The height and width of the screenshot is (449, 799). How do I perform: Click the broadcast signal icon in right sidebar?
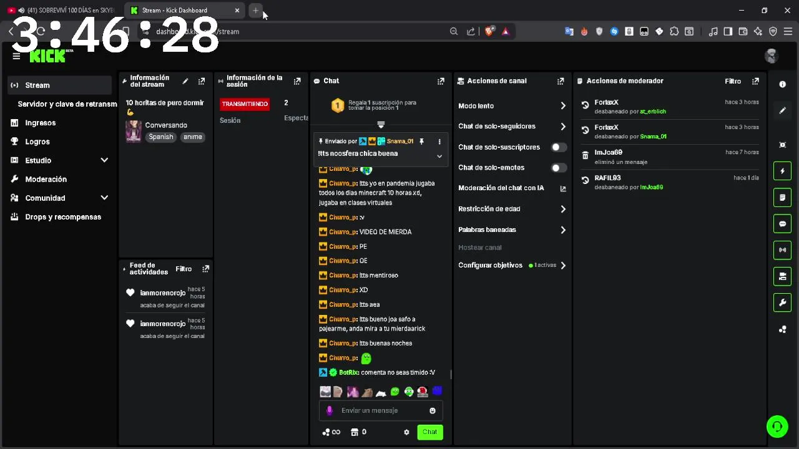(x=783, y=249)
